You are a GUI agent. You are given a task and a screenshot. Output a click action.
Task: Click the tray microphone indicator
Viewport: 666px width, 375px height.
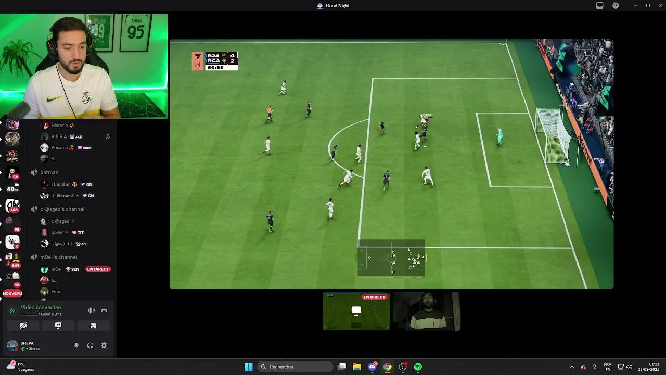point(594,367)
